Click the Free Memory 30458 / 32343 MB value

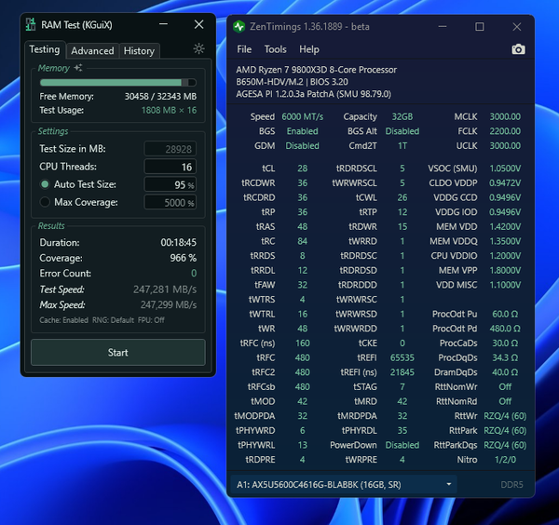(x=160, y=97)
